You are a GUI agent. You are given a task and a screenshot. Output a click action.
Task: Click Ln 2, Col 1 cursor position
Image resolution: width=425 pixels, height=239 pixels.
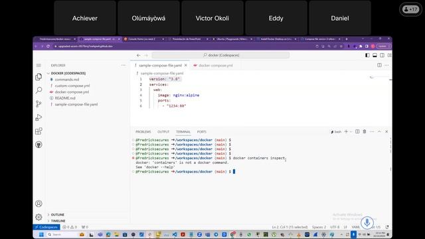tap(290, 227)
